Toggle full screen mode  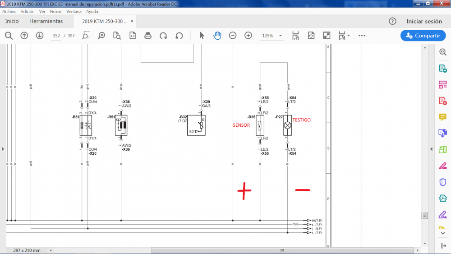[327, 36]
